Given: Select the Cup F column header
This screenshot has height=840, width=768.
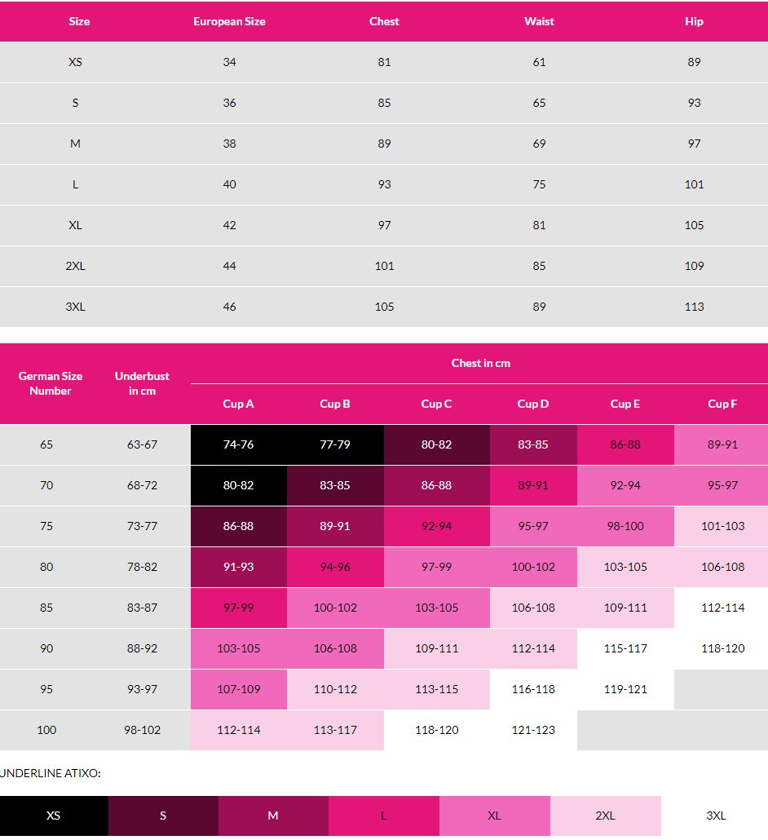Looking at the screenshot, I should click(x=722, y=404).
